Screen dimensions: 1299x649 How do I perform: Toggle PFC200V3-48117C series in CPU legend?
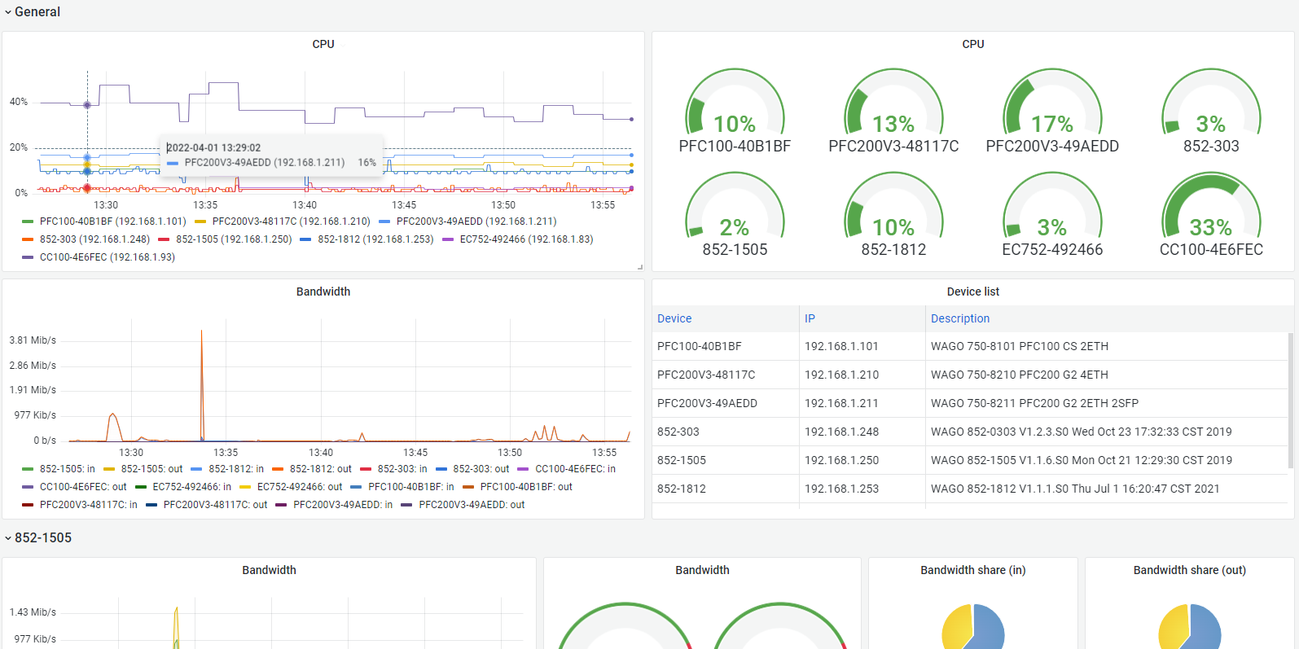coord(283,221)
